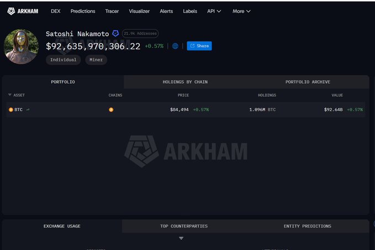
Task: Open the Visualizer page
Action: pos(139,11)
